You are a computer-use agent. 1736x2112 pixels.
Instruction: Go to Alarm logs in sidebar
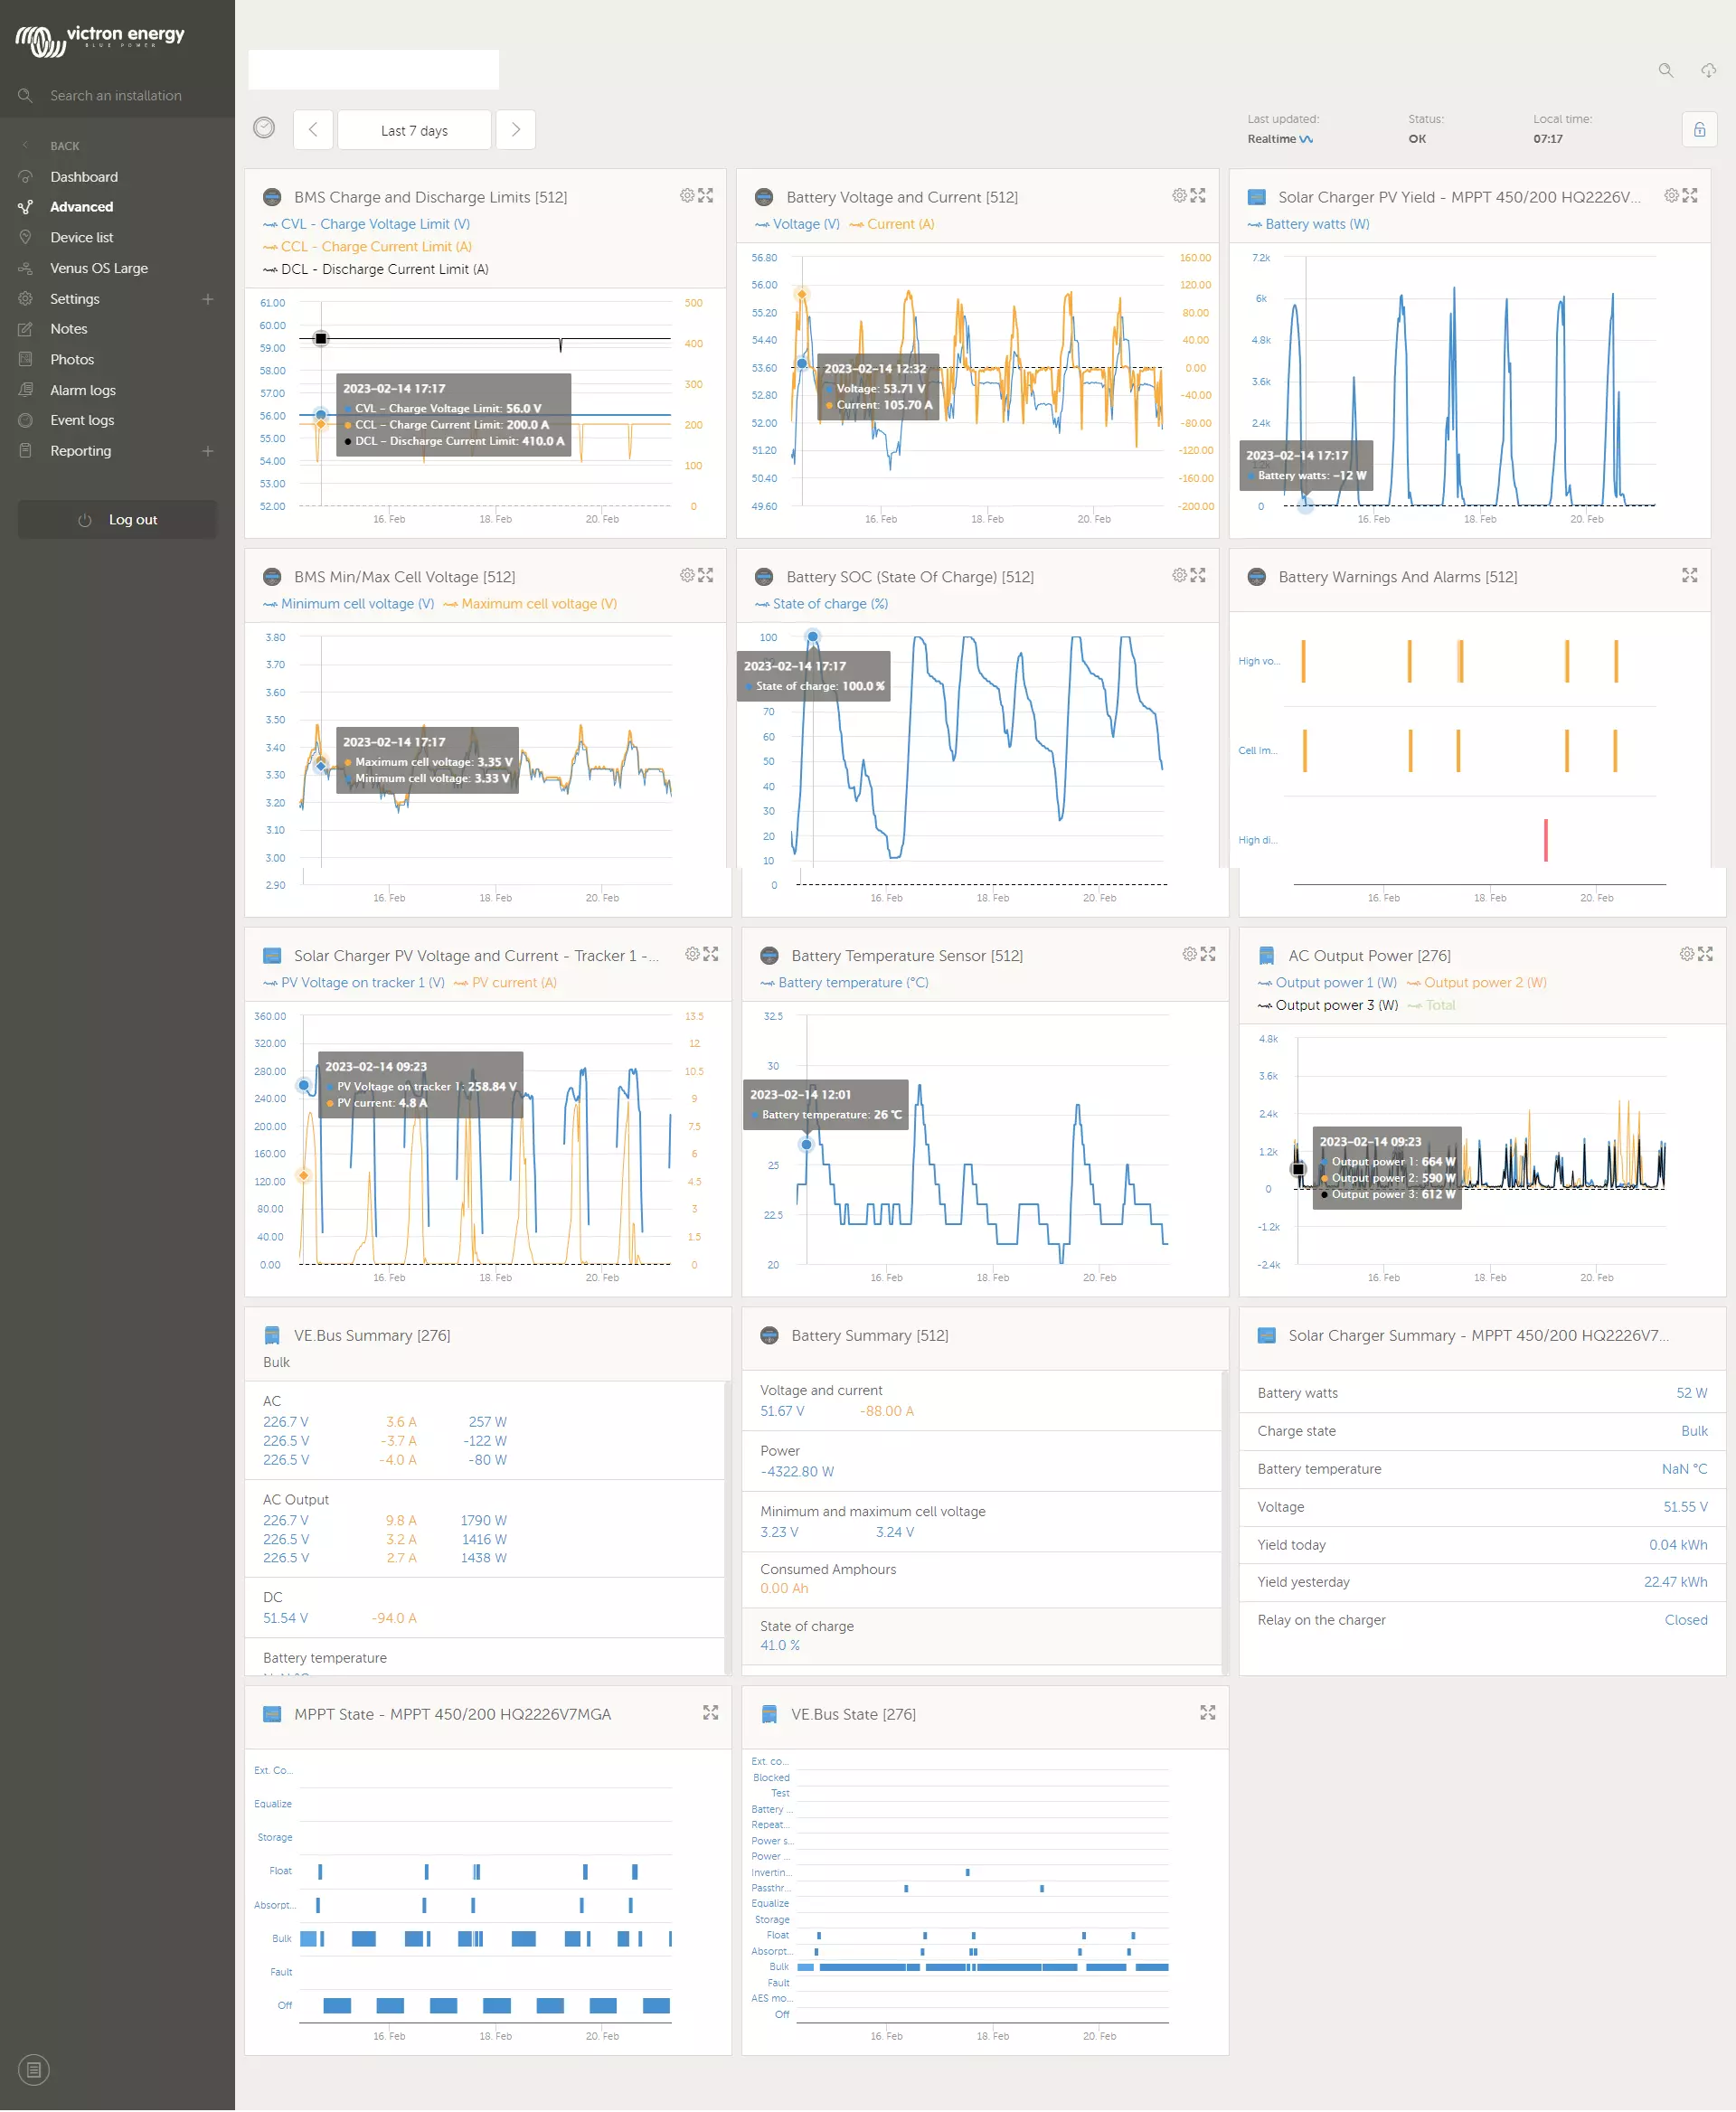tap(83, 390)
